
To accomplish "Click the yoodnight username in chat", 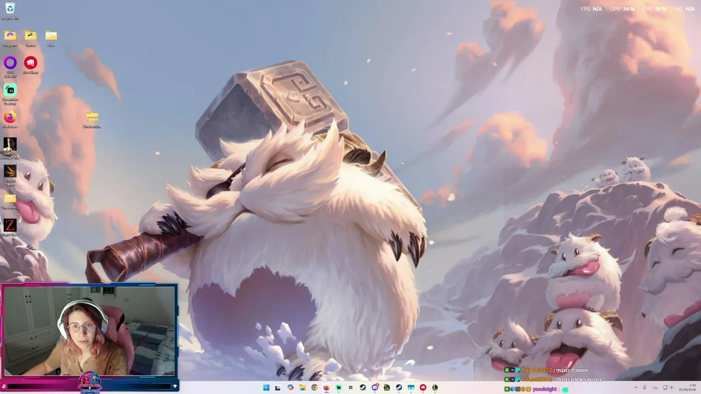I will 545,389.
